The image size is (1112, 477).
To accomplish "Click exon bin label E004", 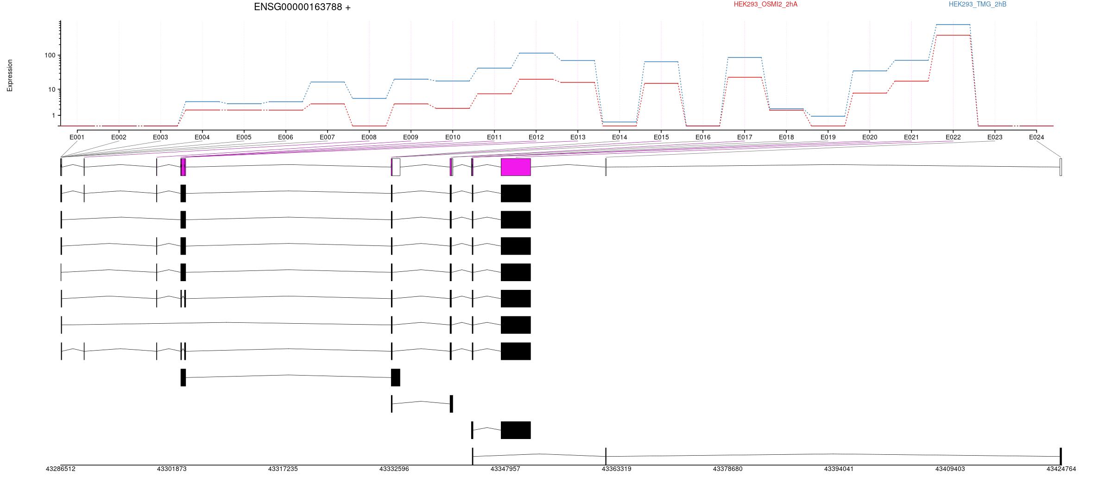I will (x=202, y=137).
